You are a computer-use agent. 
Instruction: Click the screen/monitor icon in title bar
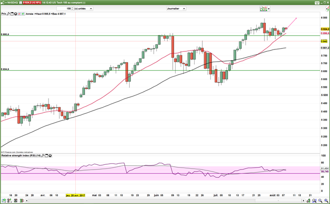[317, 3]
